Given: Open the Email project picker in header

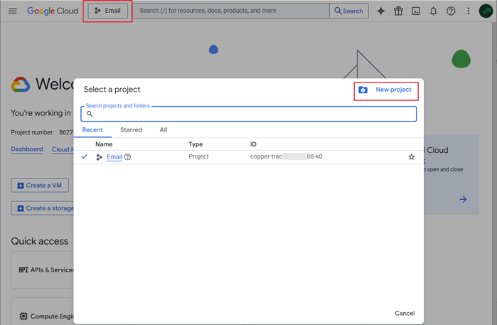Looking at the screenshot, I should click(108, 11).
